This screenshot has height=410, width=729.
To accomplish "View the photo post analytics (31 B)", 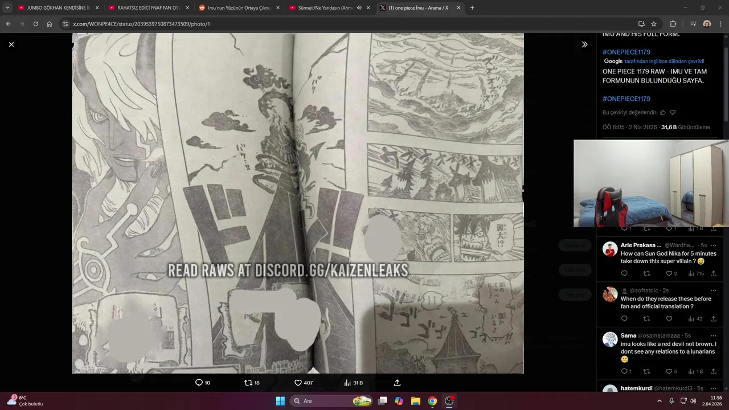I will click(353, 383).
